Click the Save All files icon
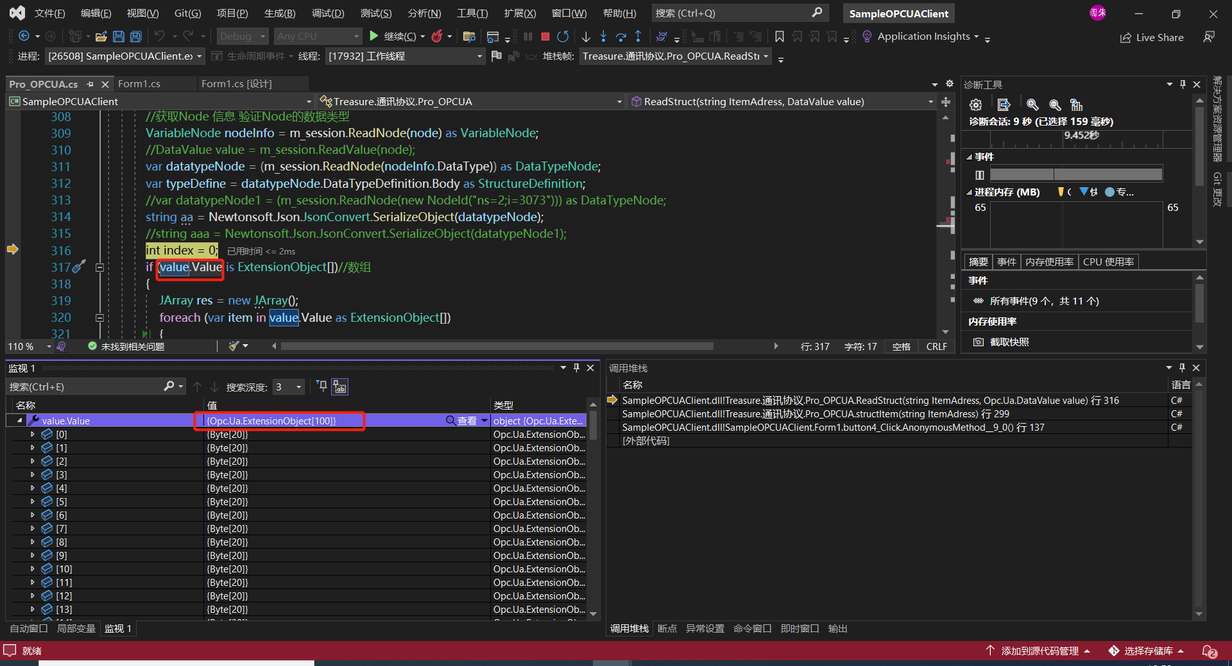This screenshot has width=1232, height=666. [135, 37]
